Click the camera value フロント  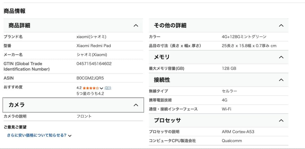coord(84,117)
